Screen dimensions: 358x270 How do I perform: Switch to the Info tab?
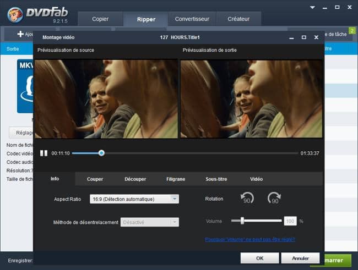click(x=55, y=179)
